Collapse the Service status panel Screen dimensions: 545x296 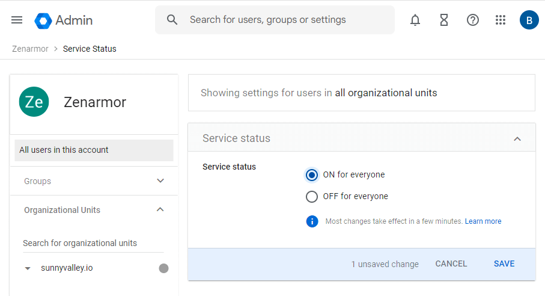click(x=517, y=138)
